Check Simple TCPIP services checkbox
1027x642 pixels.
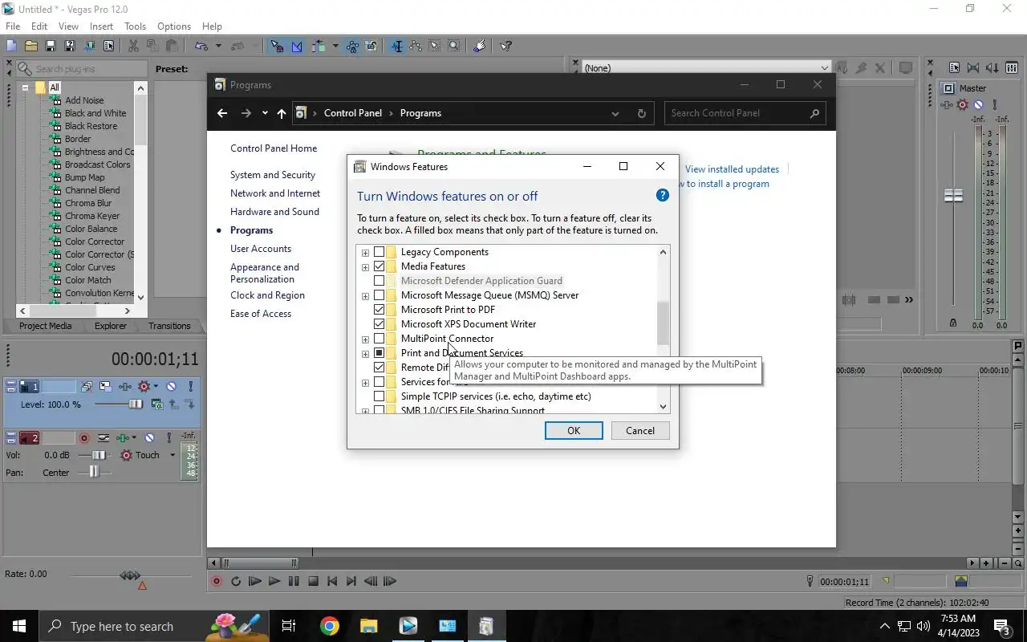click(379, 396)
